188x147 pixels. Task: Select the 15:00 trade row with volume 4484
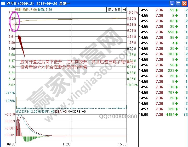click(162, 115)
